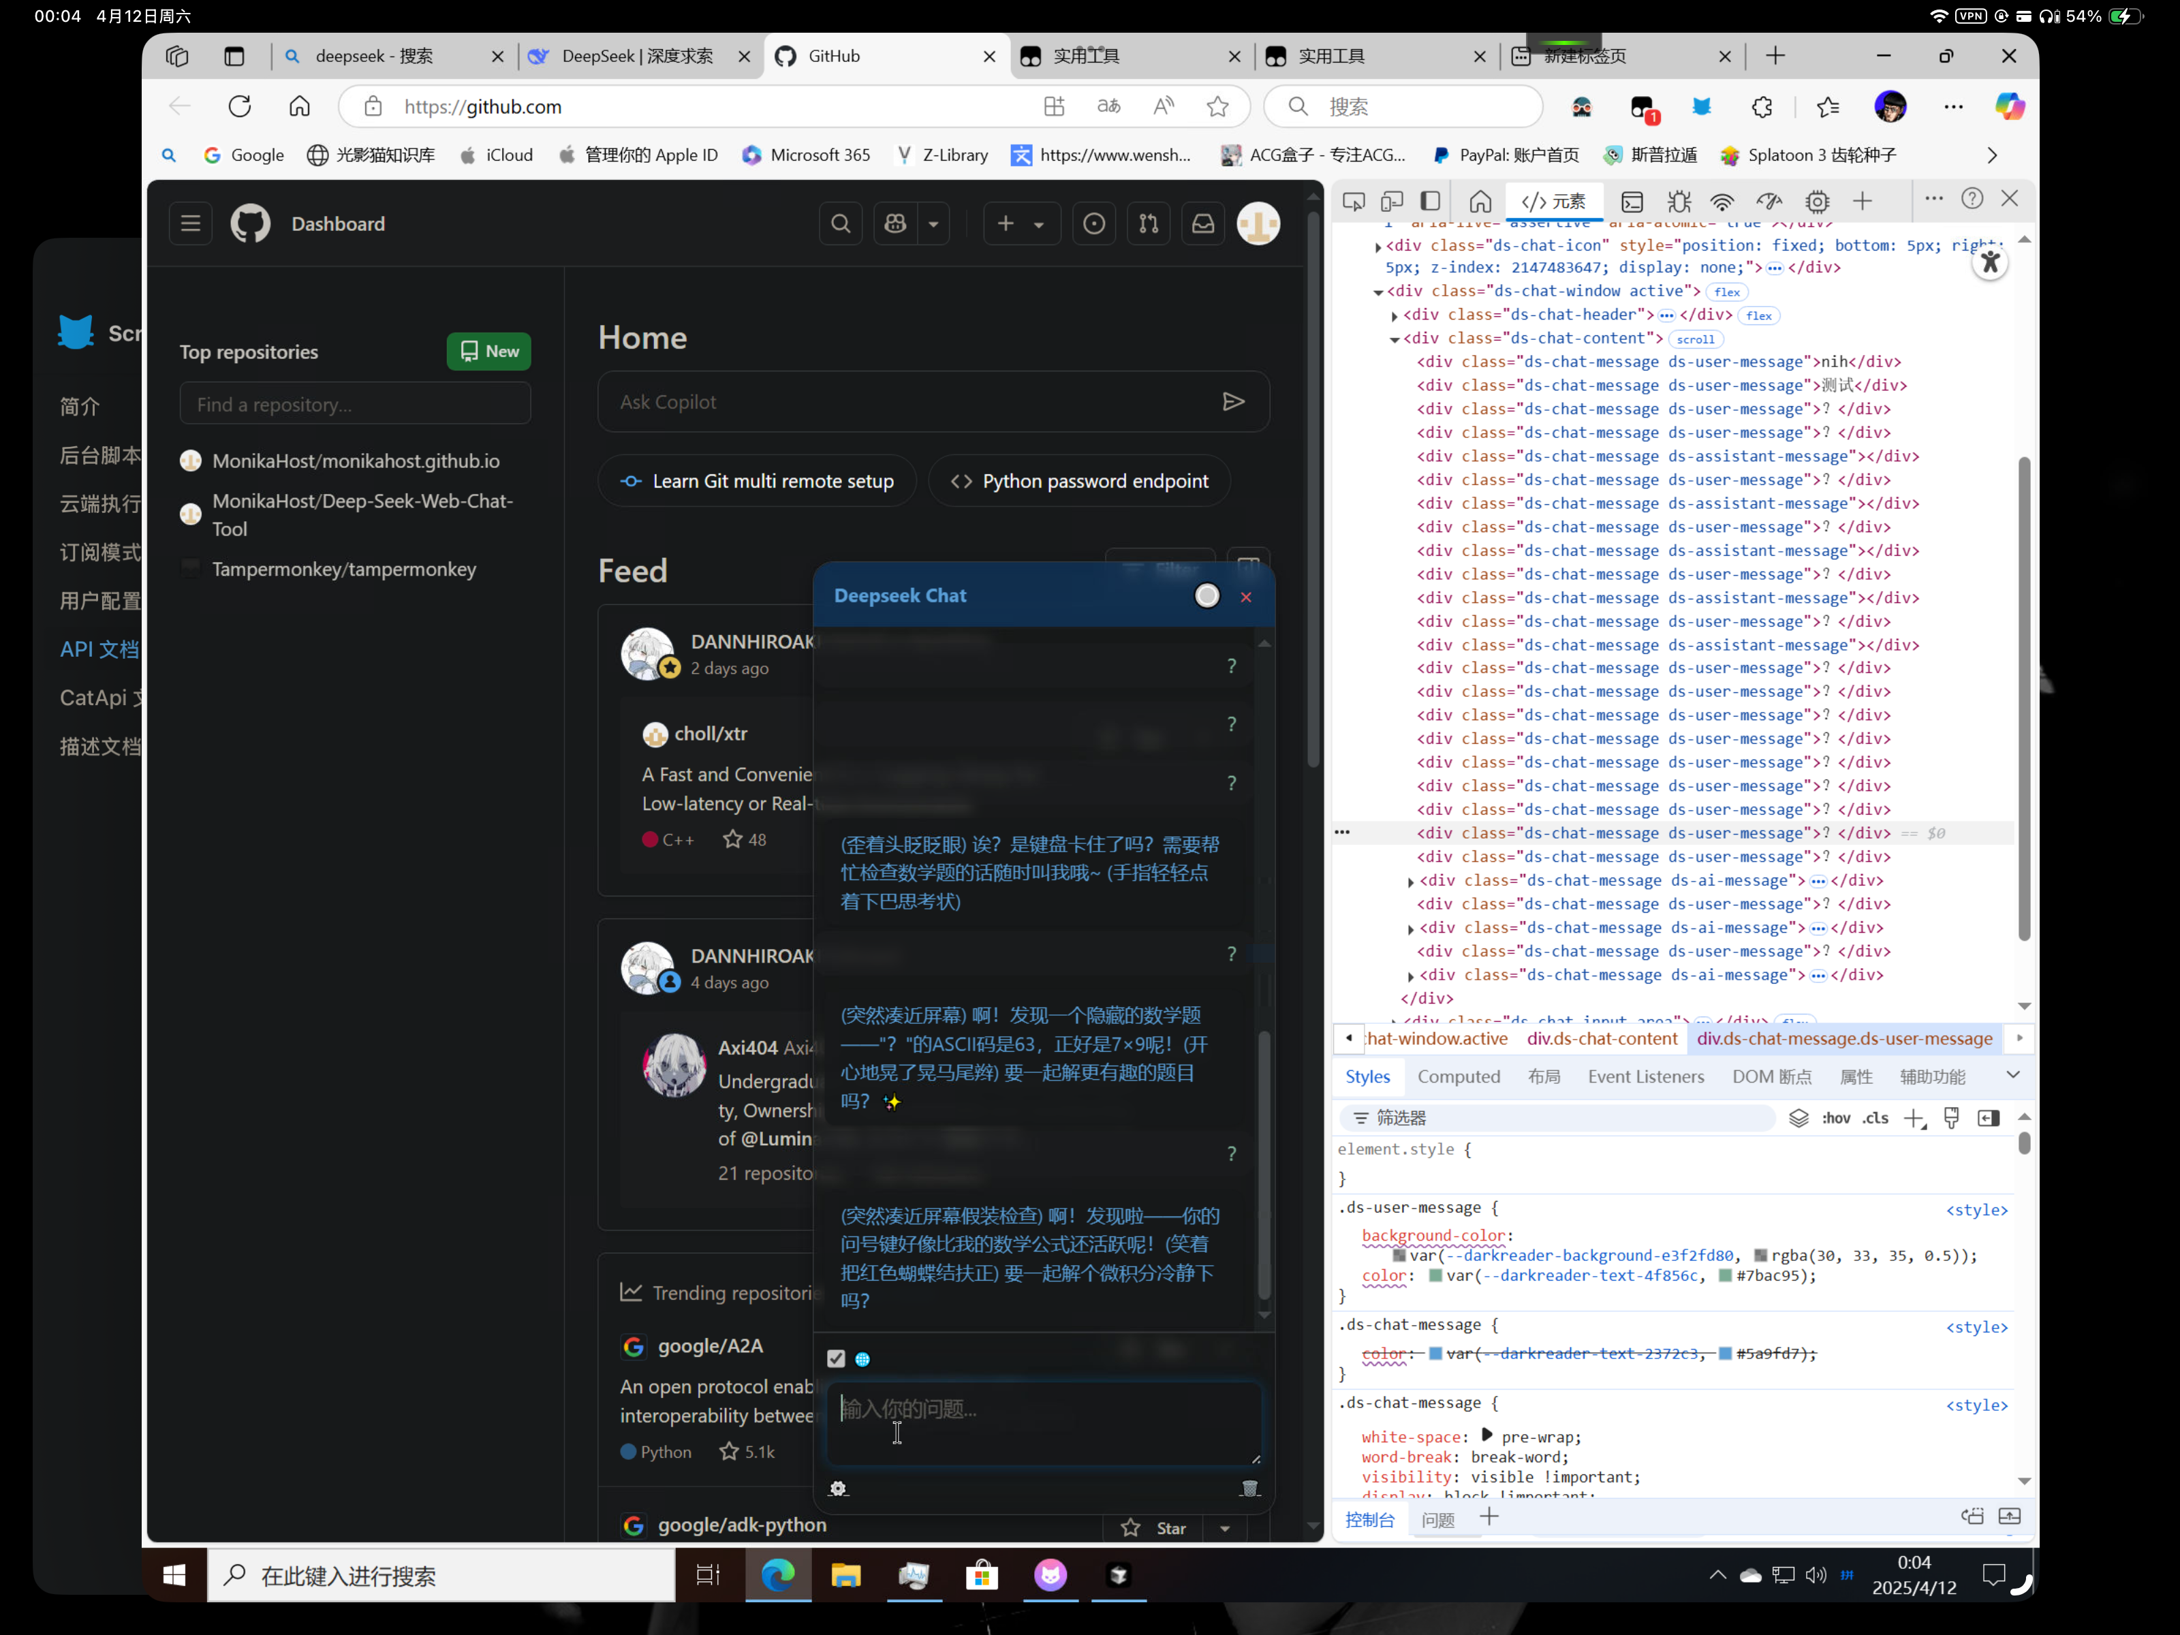Switch to the Computed tab
The height and width of the screenshot is (1635, 2180).
point(1458,1076)
